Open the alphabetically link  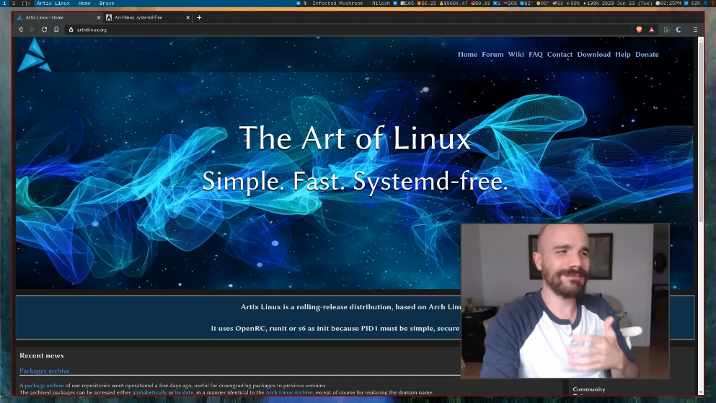click(149, 392)
